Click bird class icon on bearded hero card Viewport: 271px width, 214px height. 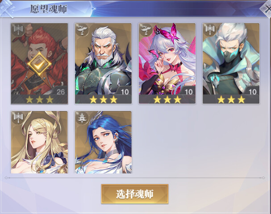pyautogui.click(x=82, y=30)
